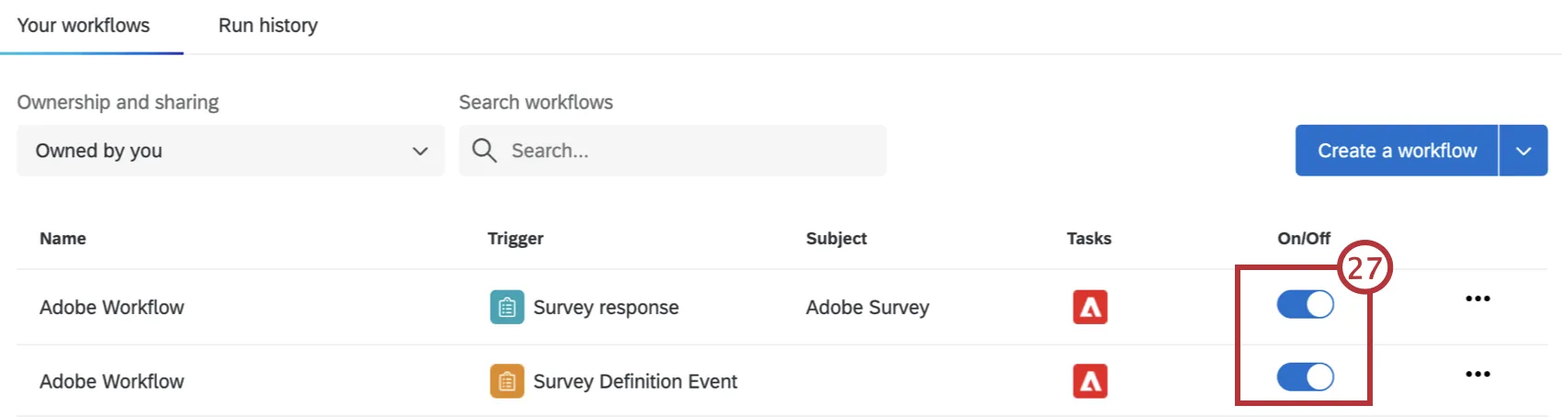
Task: Open Adobe Workflow with Survey response trigger
Action: point(112,308)
